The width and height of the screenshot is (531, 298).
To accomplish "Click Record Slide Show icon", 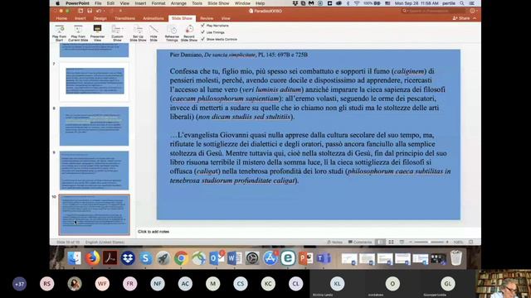I will (189, 30).
